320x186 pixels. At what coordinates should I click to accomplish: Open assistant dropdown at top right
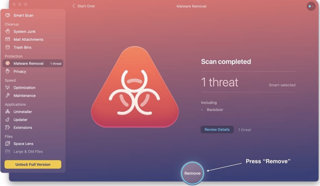pyautogui.click(x=311, y=6)
